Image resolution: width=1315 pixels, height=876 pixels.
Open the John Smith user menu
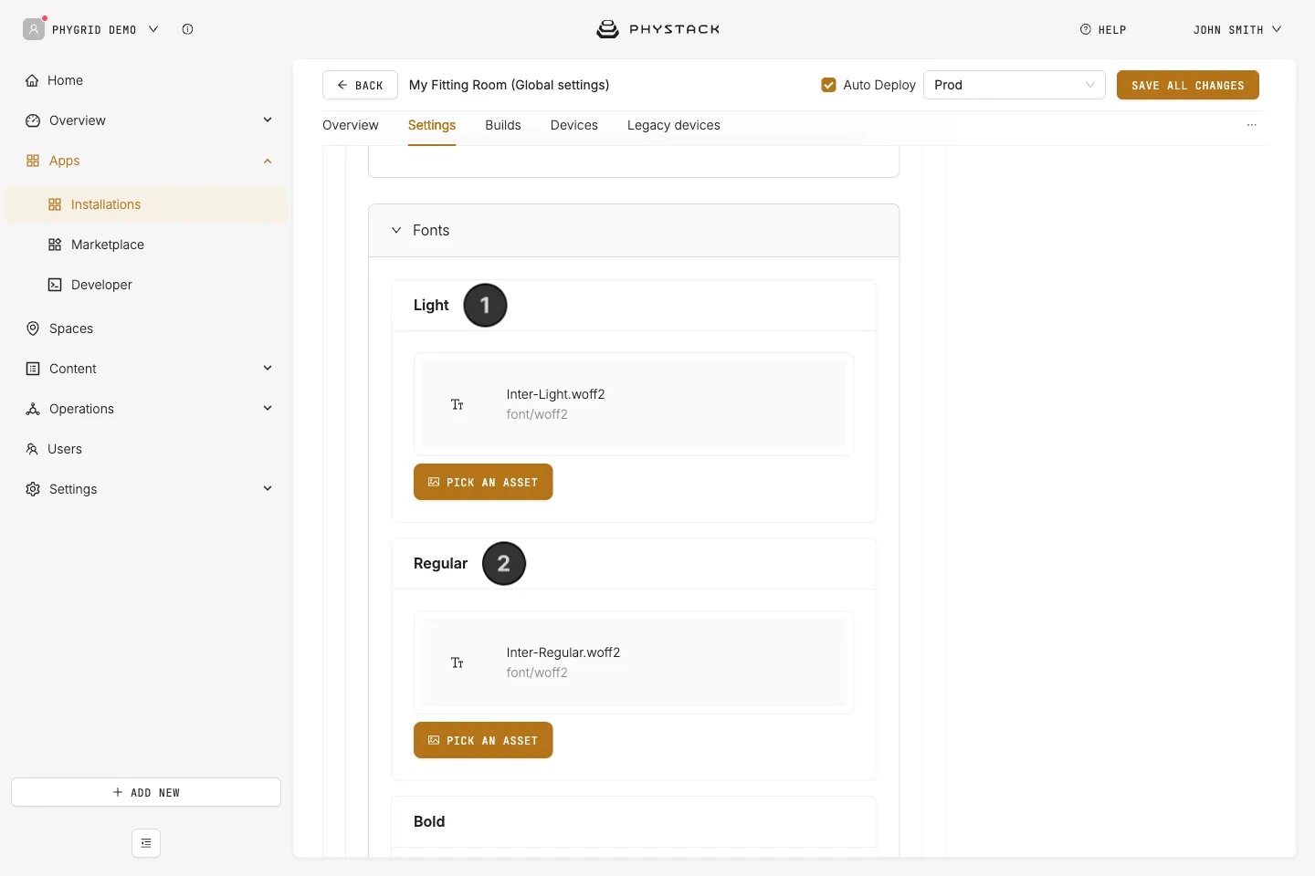click(1237, 29)
